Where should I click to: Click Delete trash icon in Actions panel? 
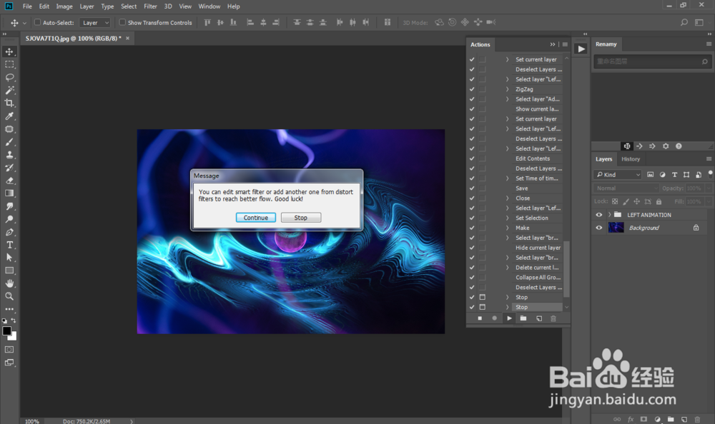(553, 318)
